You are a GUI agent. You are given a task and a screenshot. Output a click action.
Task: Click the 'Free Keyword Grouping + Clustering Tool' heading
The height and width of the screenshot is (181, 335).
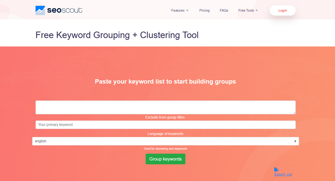point(117,35)
